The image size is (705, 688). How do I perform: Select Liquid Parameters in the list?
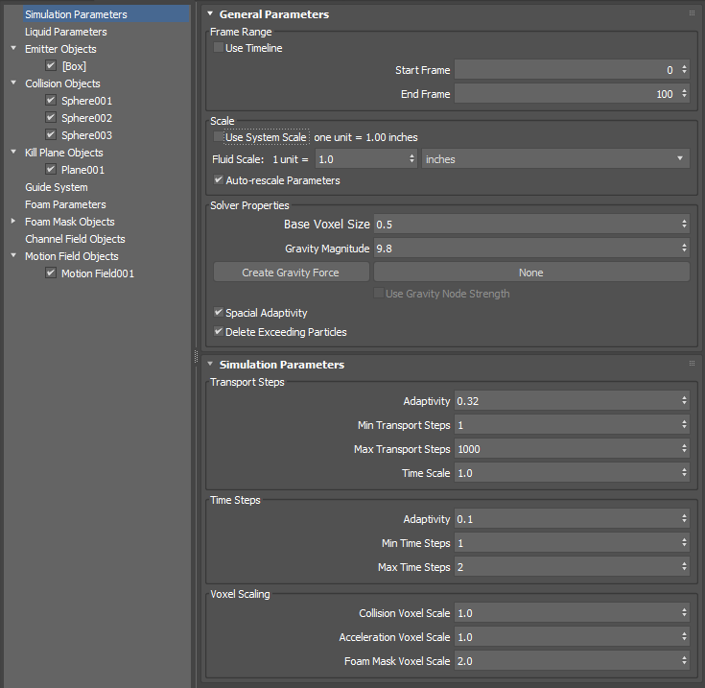(x=66, y=32)
